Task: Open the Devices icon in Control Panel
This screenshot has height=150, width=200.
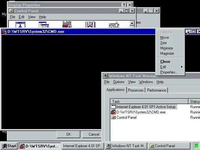Action: tap(114, 24)
